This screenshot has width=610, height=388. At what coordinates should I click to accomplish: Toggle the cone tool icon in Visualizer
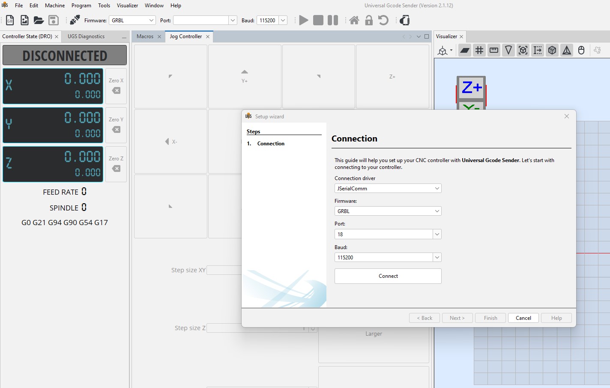(x=508, y=51)
